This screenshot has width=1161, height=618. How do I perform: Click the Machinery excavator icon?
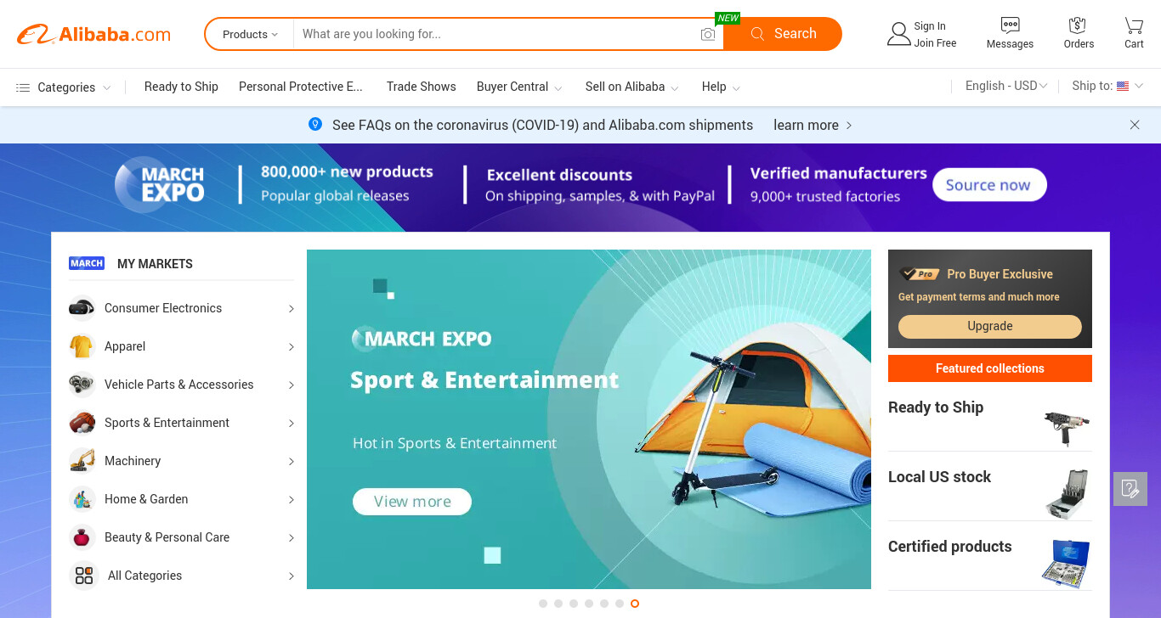pyautogui.click(x=82, y=461)
